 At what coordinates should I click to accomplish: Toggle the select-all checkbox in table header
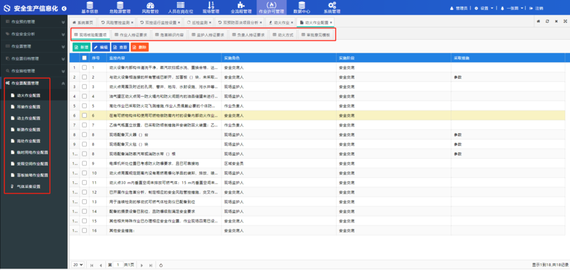pyautogui.click(x=84, y=58)
